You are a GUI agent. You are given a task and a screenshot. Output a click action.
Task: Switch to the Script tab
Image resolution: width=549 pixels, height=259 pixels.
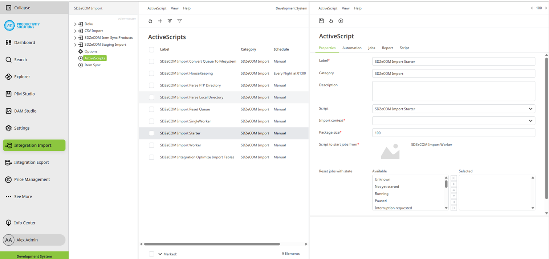pos(404,48)
